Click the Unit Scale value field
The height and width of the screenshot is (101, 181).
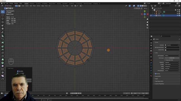click(172, 58)
